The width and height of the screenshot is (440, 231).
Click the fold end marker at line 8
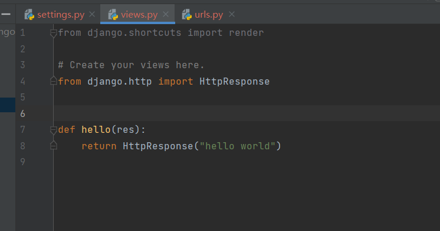tap(53, 146)
